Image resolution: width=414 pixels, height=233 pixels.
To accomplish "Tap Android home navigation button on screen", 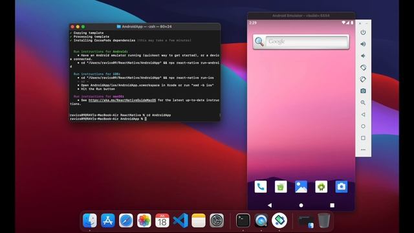I will [x=301, y=205].
